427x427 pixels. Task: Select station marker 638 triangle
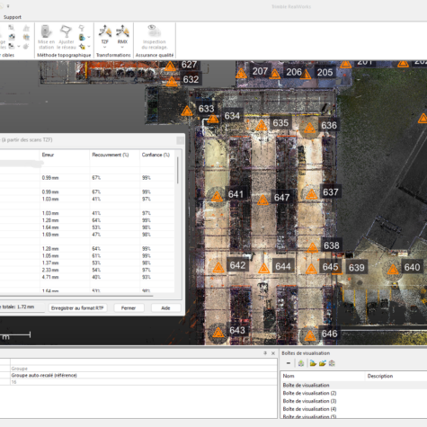pos(312,248)
